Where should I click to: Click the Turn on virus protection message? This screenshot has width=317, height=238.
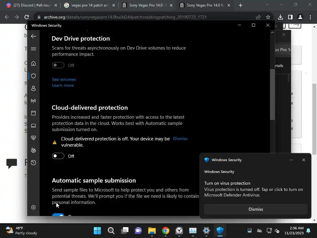[x=254, y=189]
